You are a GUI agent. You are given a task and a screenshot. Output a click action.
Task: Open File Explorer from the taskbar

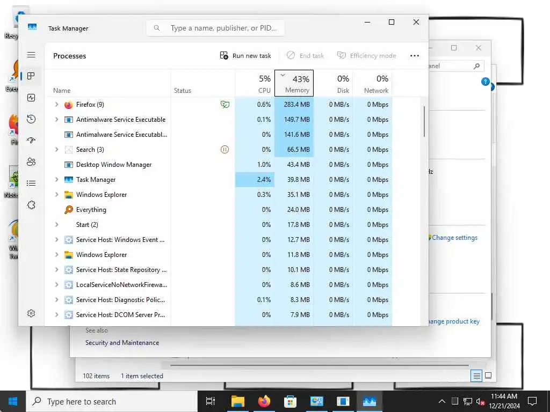pyautogui.click(x=237, y=401)
